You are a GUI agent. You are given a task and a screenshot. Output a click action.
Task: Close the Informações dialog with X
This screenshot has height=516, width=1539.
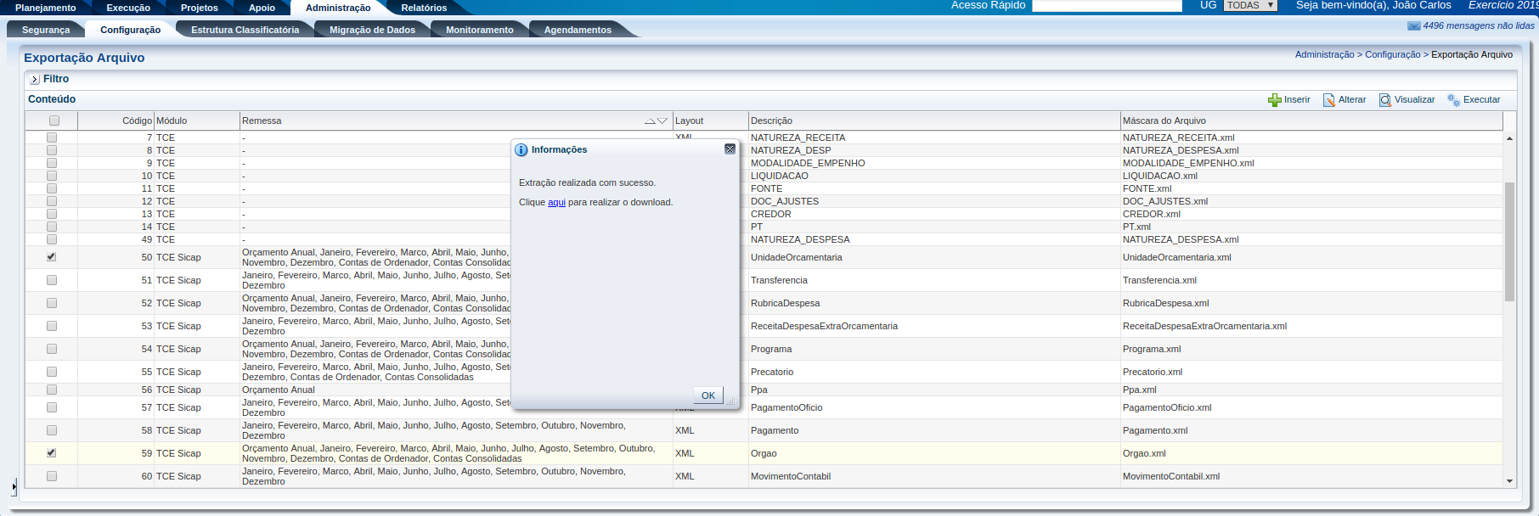pyautogui.click(x=730, y=149)
